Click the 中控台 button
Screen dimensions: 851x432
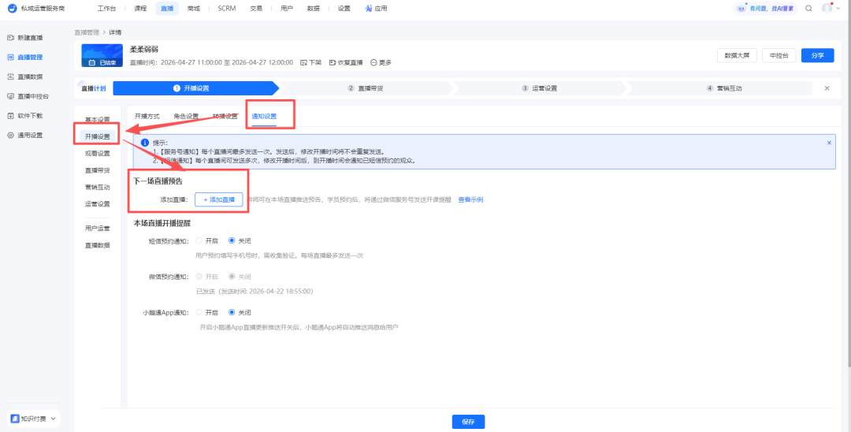coord(779,55)
